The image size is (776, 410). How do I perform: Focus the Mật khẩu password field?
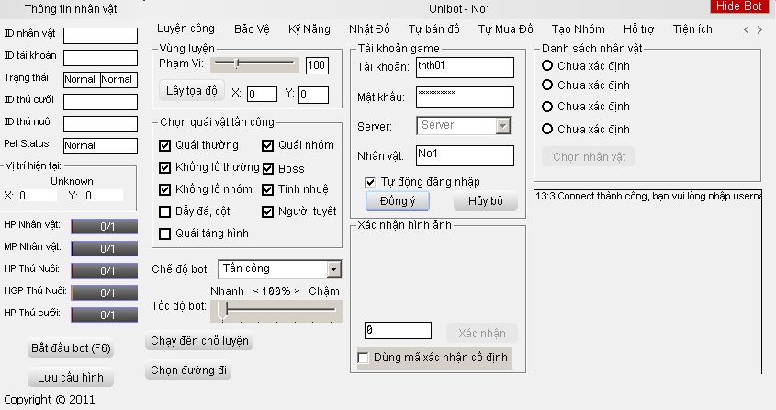coord(465,97)
